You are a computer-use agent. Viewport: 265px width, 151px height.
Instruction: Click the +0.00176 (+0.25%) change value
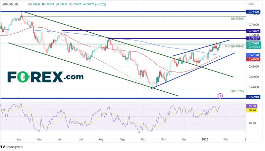click(x=94, y=5)
